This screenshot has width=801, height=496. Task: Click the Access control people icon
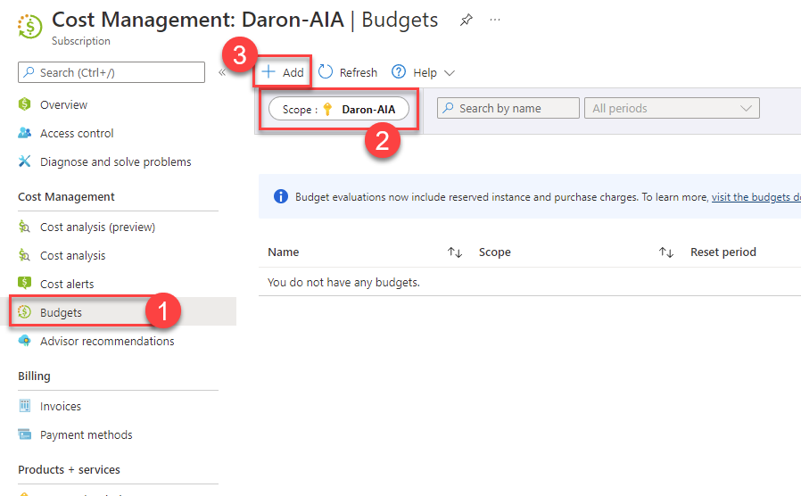tap(24, 133)
